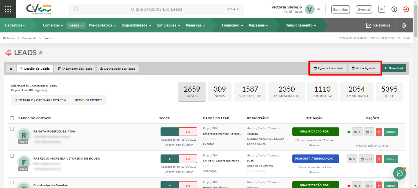Screen dimensions: 418x188
Task: Expand the Disponibilidade menu
Action: point(136,25)
